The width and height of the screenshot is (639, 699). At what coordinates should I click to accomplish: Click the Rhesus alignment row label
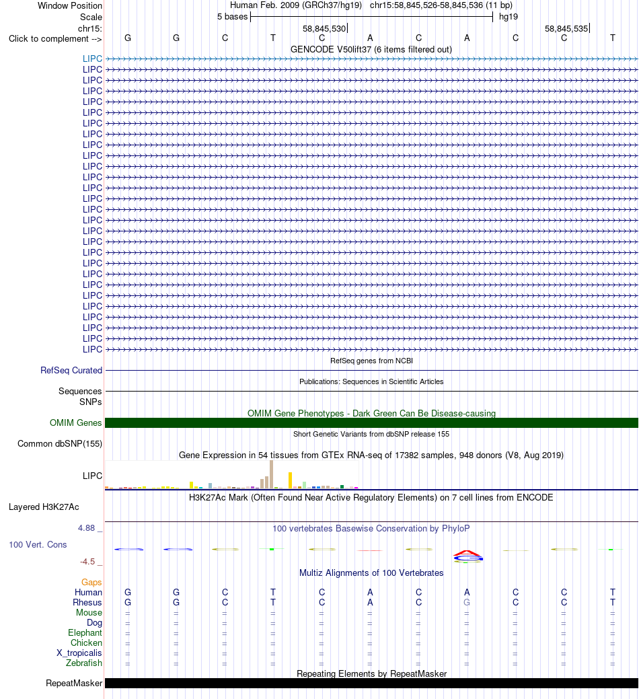click(x=87, y=602)
